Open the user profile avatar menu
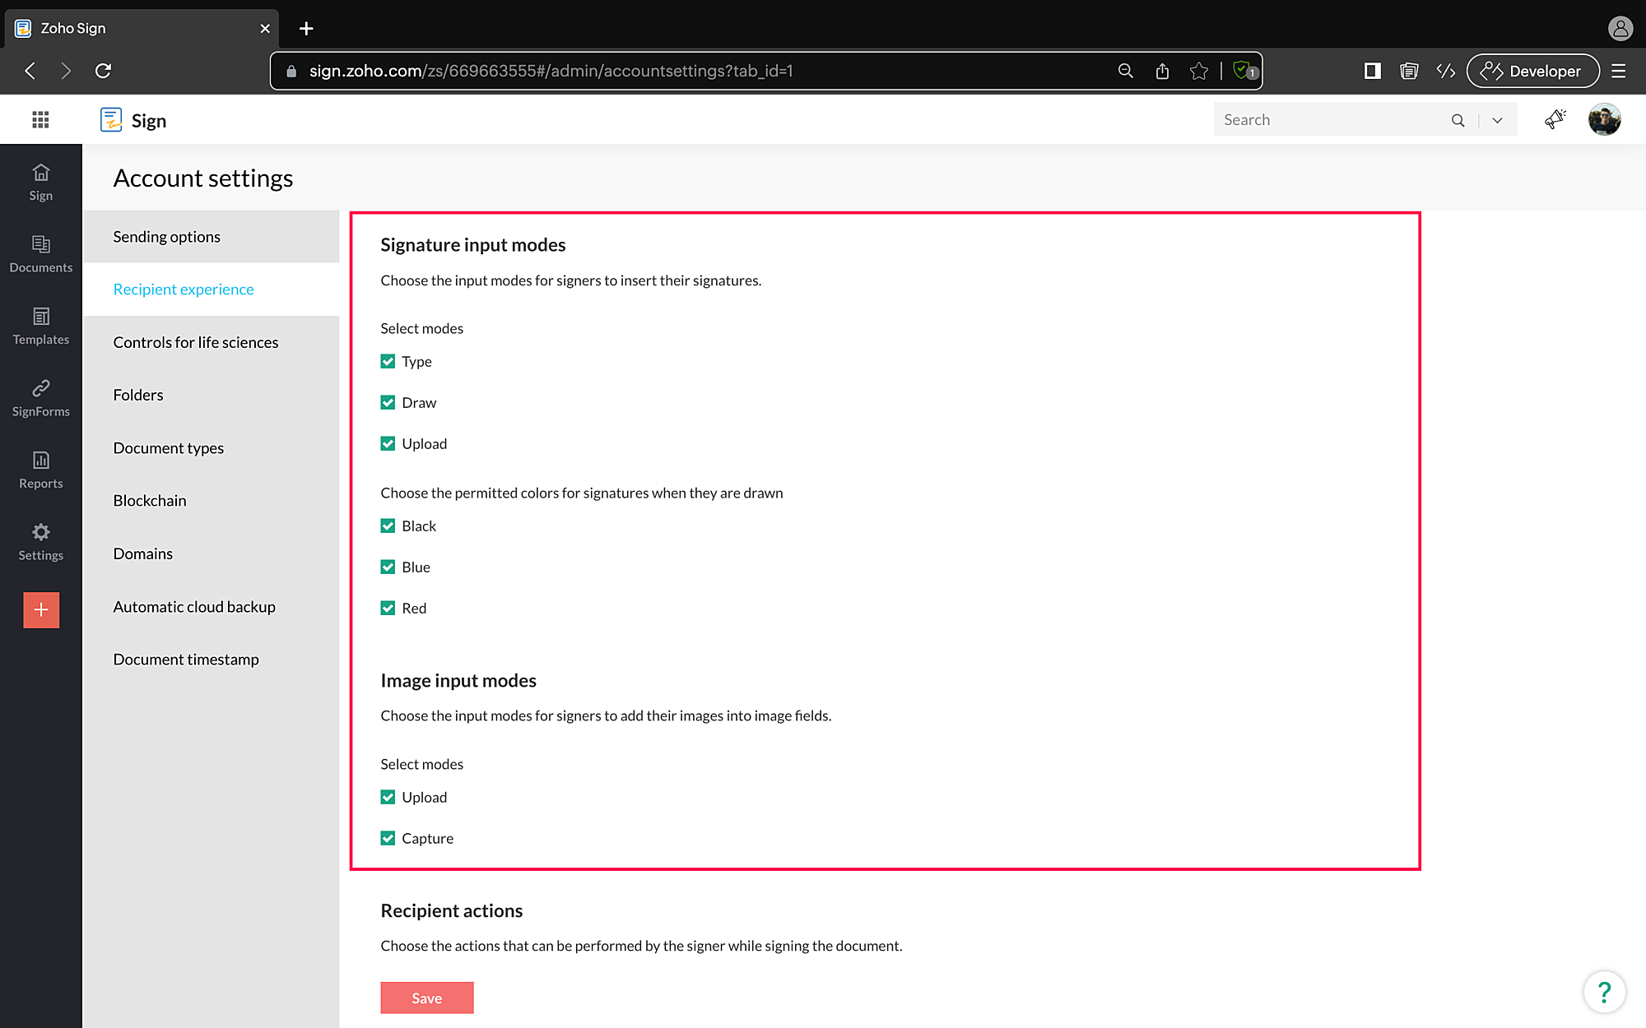 (1604, 120)
